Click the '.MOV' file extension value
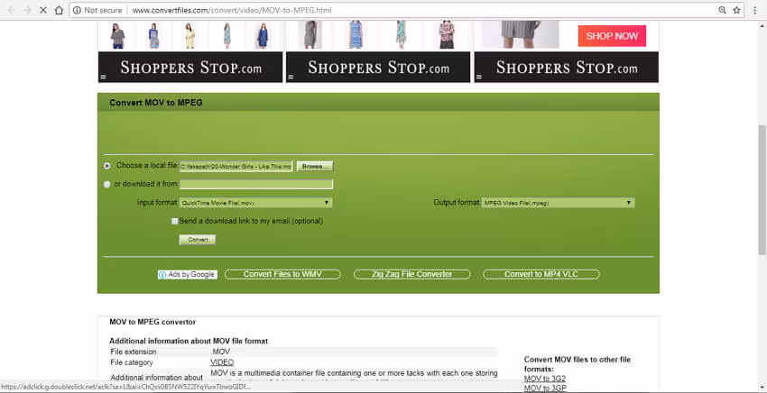The width and height of the screenshot is (767, 393). click(x=220, y=352)
